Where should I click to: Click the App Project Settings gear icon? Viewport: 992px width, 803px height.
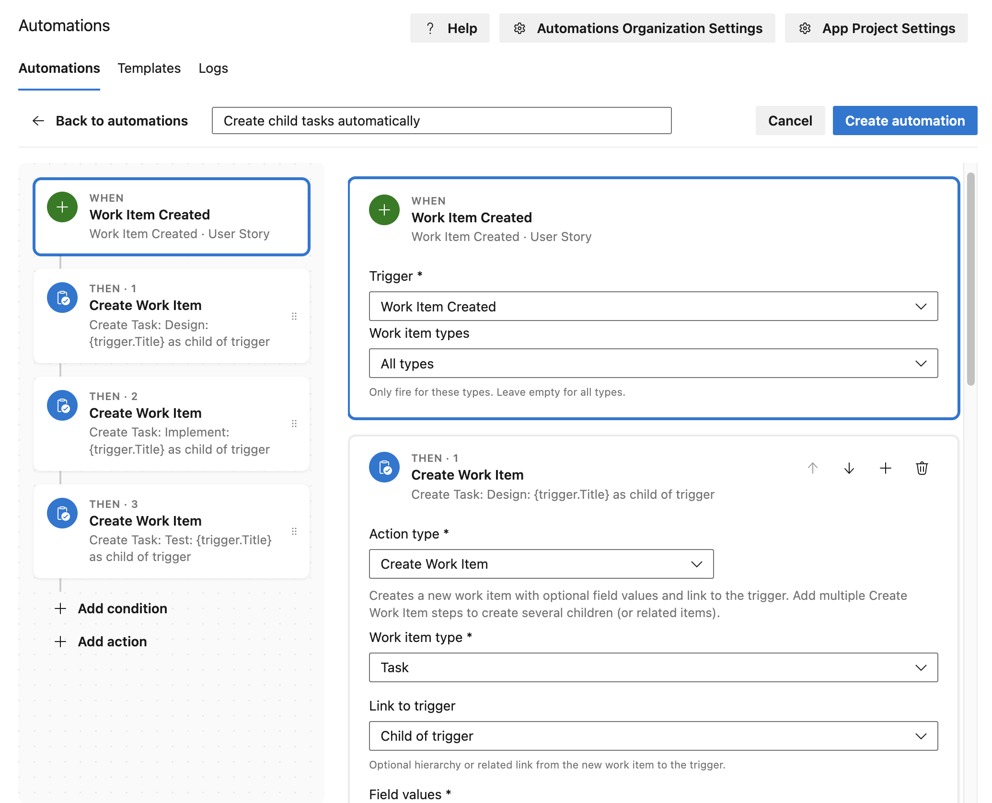[805, 28]
